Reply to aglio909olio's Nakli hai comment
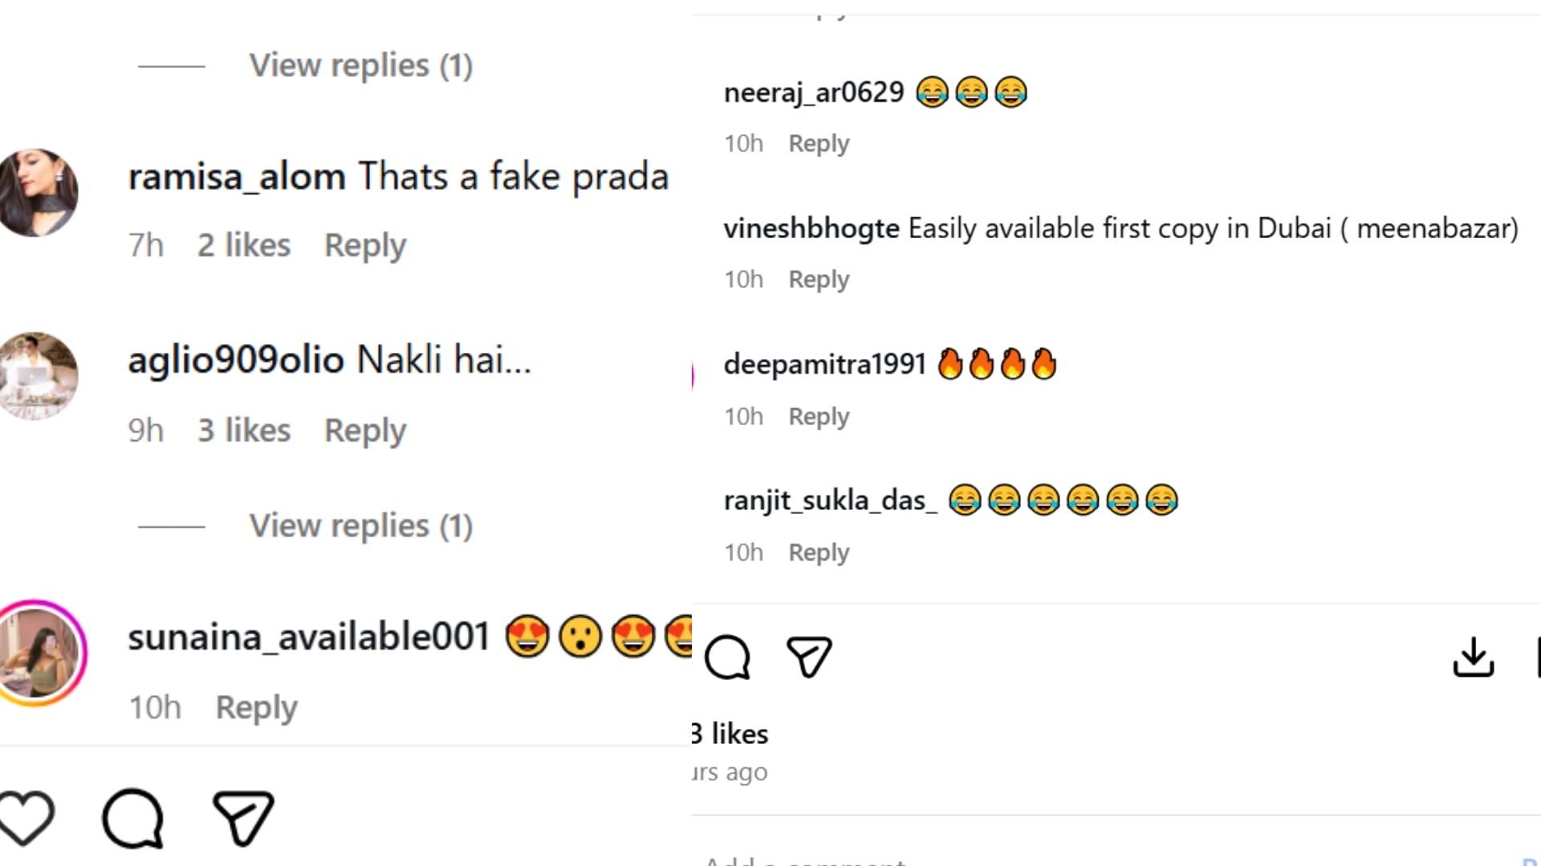This screenshot has height=866, width=1541. [365, 431]
